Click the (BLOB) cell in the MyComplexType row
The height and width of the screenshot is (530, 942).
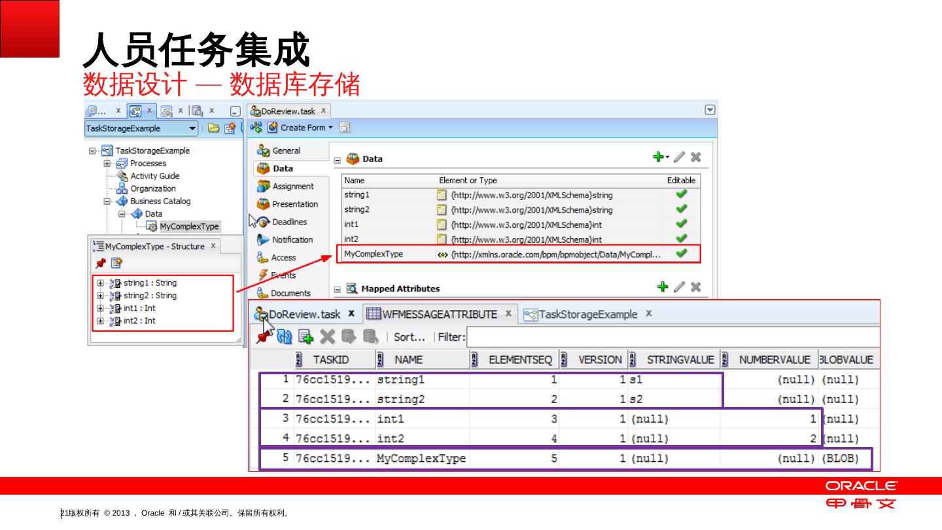tap(840, 459)
